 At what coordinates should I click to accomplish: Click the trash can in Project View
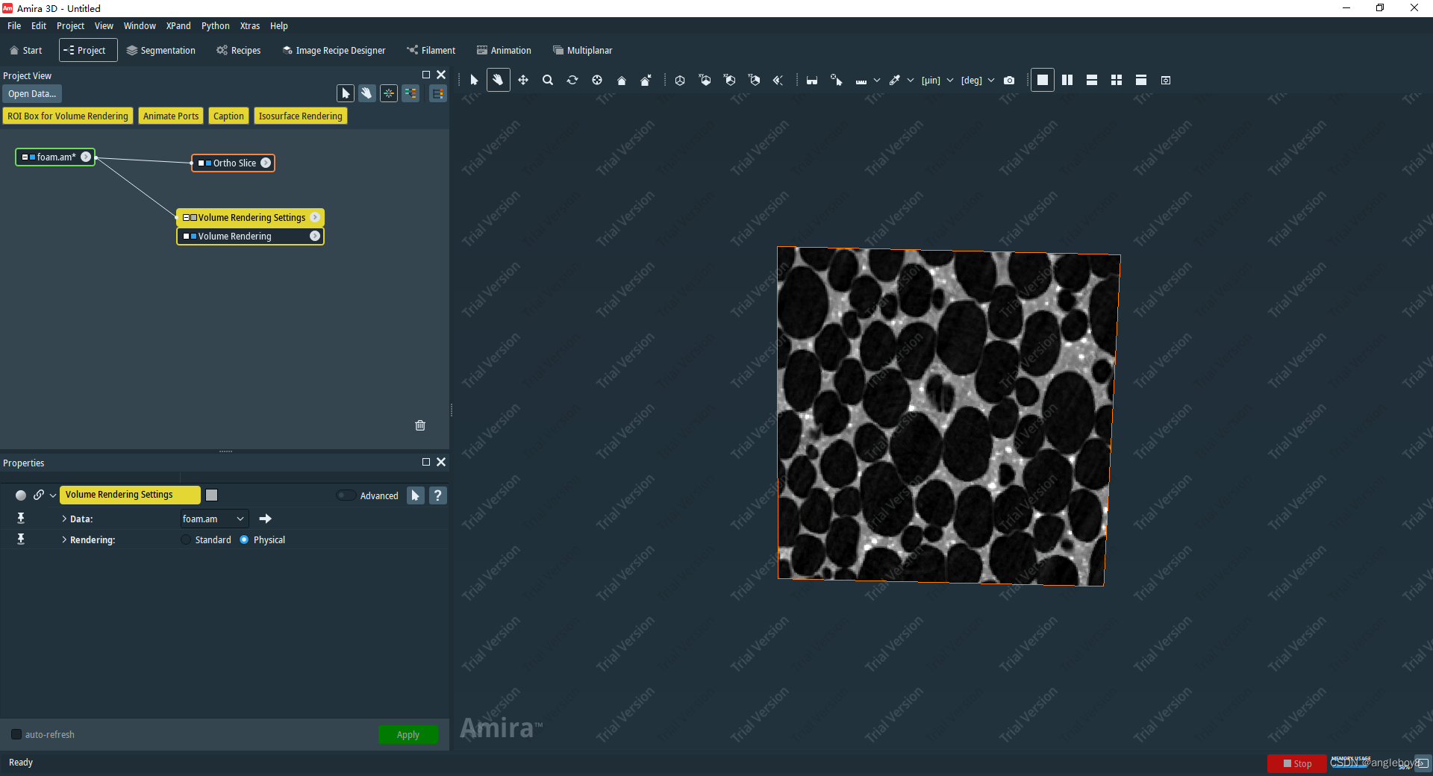(420, 425)
